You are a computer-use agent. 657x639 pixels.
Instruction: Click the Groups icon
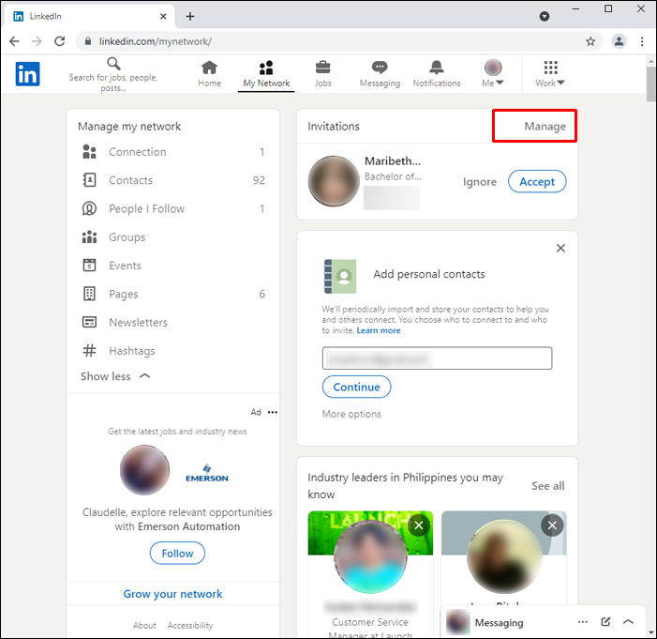(x=89, y=237)
